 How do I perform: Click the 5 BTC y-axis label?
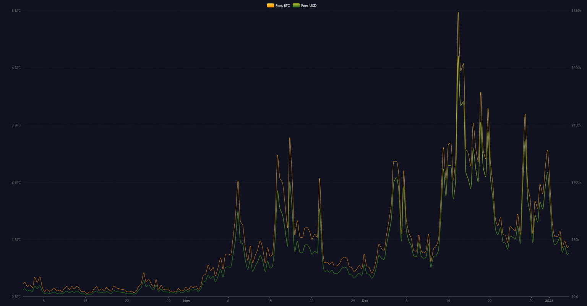16,11
